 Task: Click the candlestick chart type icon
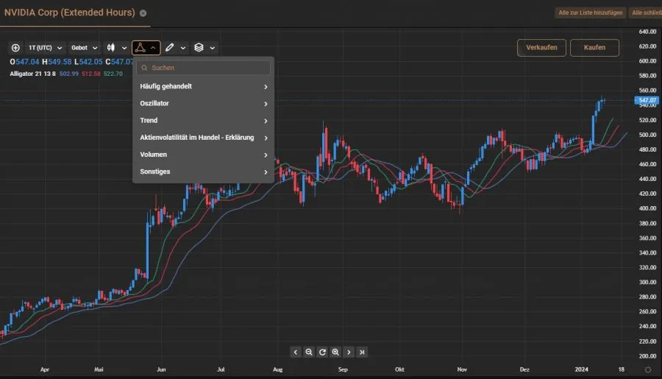coord(112,48)
